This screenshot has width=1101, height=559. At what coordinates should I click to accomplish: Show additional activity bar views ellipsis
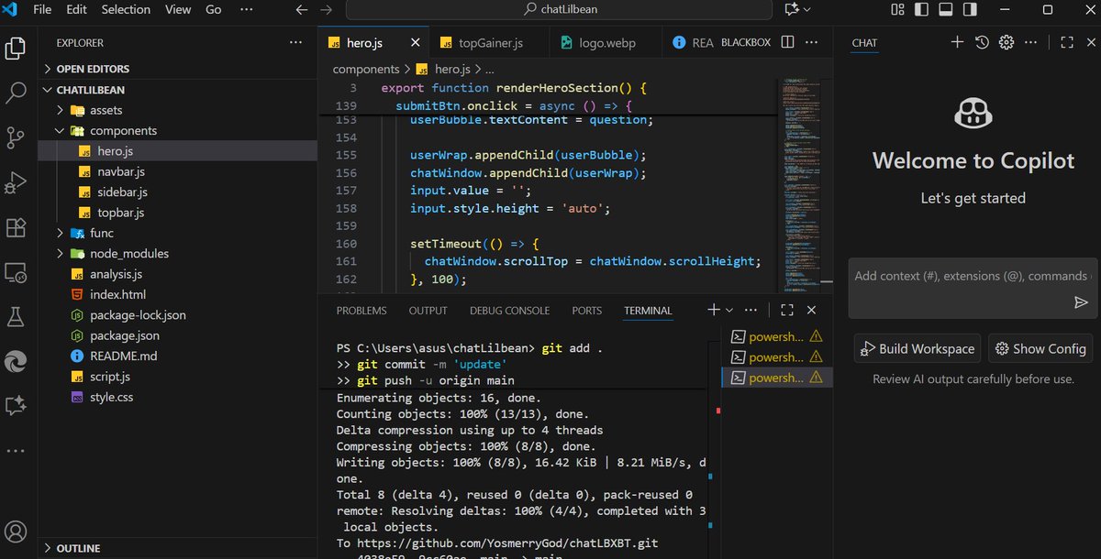point(16,451)
